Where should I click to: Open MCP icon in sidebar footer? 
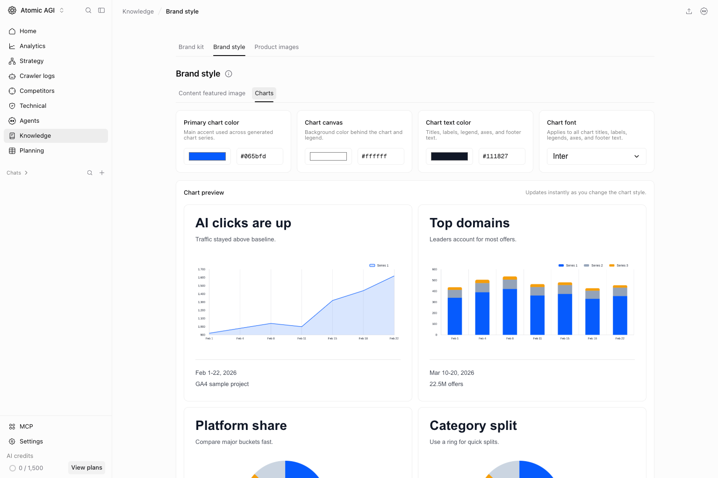tap(12, 427)
